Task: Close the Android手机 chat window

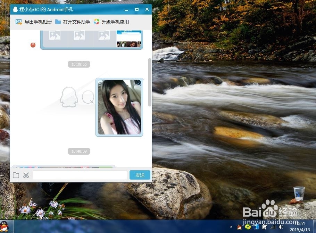Action: click(147, 9)
